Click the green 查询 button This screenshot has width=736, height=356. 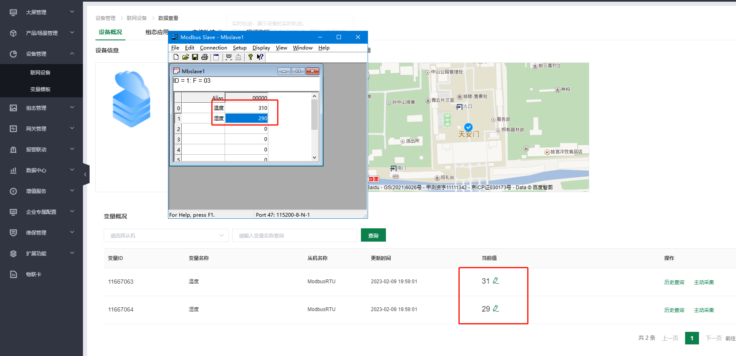click(373, 235)
